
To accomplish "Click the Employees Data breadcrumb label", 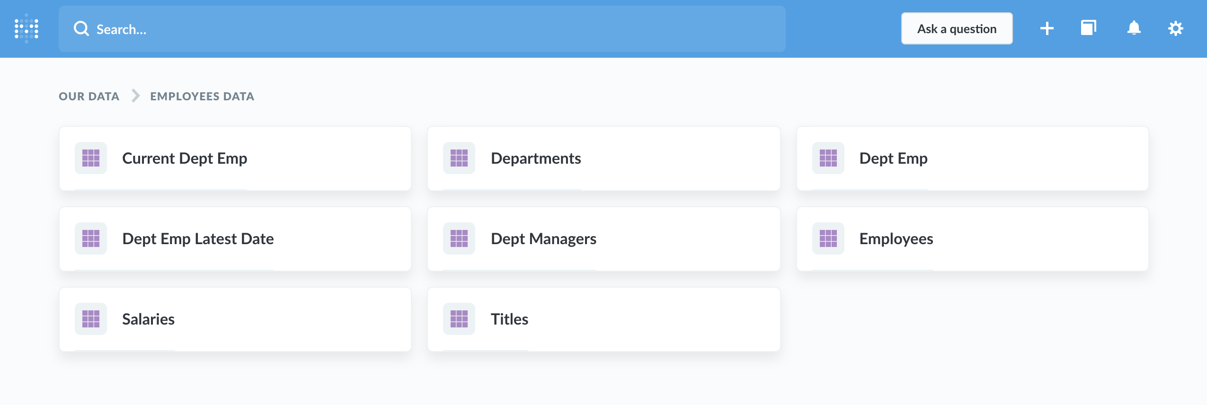I will point(202,96).
